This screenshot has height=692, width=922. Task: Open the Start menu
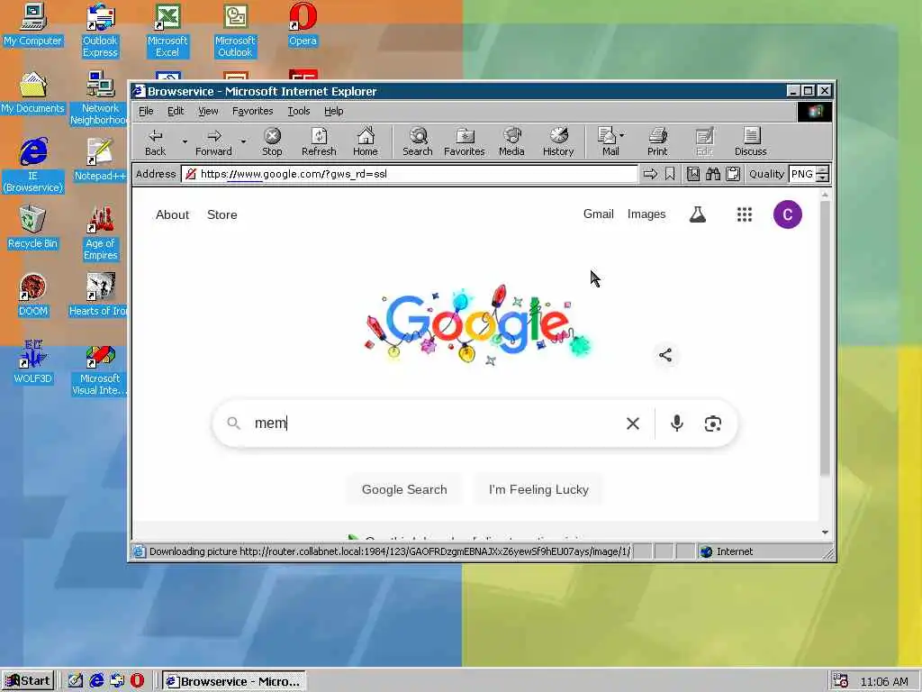coord(28,681)
